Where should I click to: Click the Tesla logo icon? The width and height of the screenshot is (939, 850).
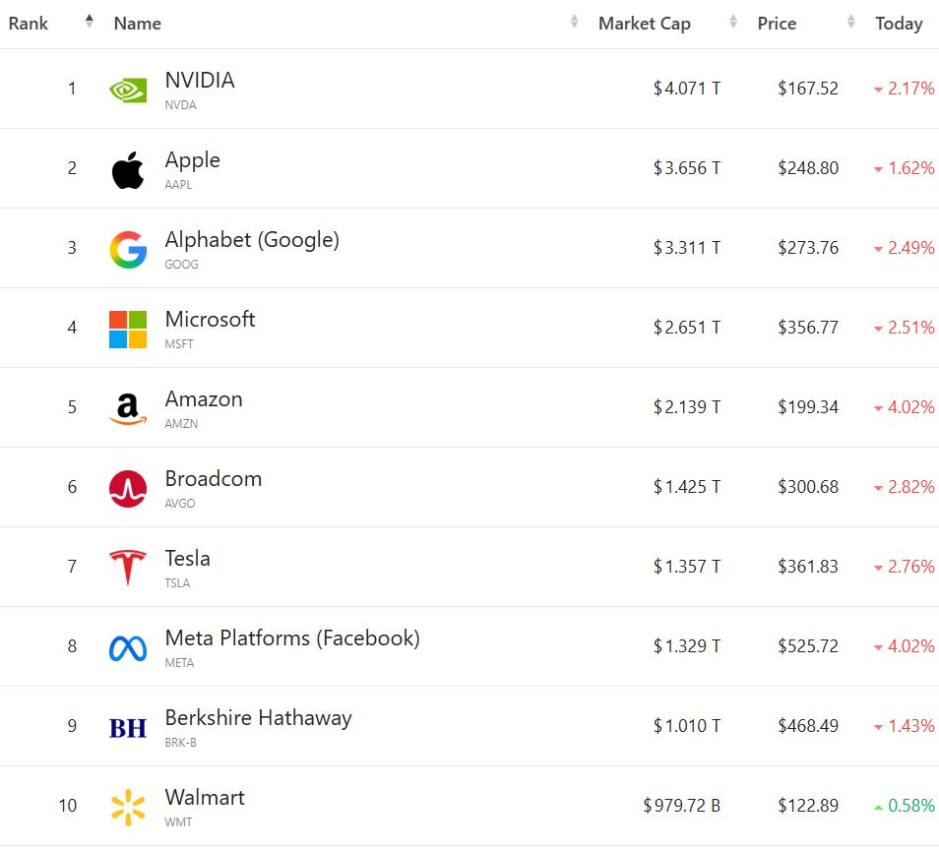click(x=128, y=568)
